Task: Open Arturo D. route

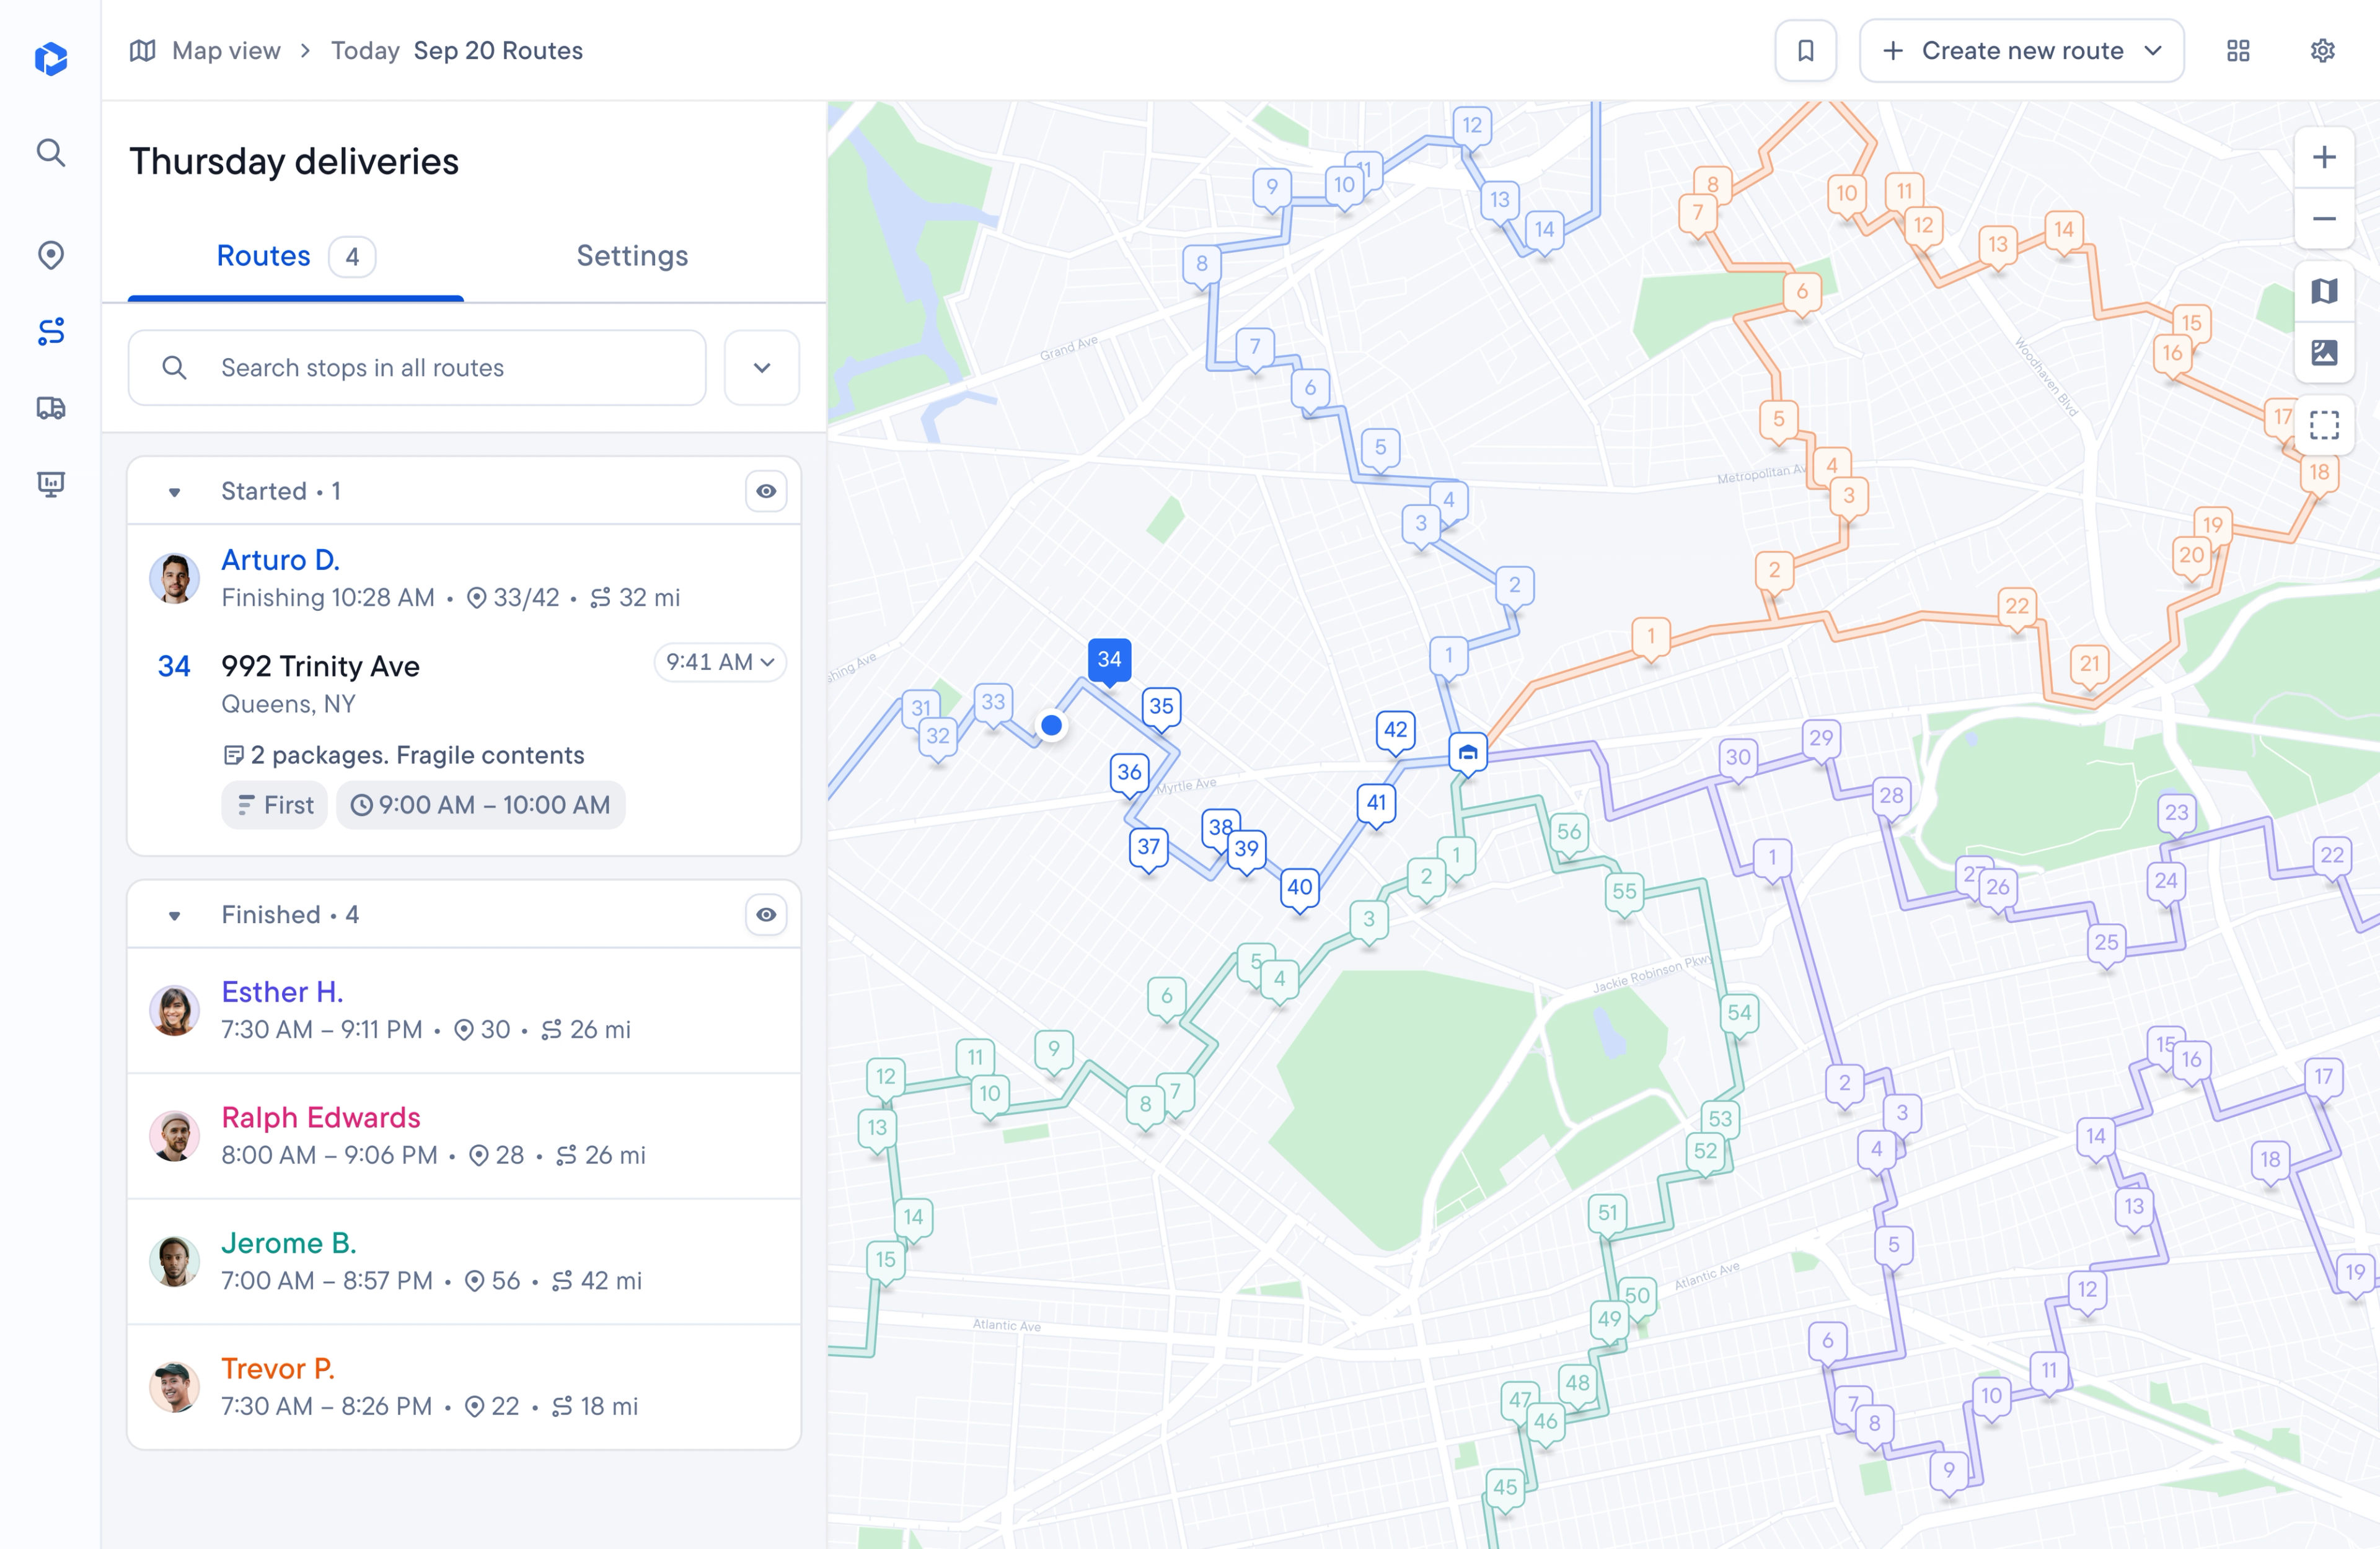Action: [x=464, y=578]
